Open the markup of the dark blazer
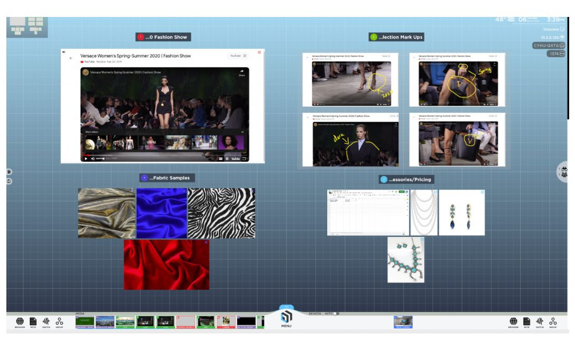Screen dimensions: 575x343 (x=350, y=140)
